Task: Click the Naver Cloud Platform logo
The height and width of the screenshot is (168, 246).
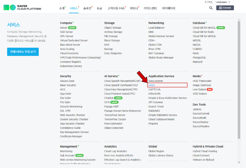Action: point(22,7)
